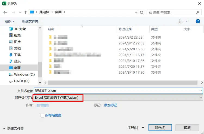Image resolution: width=204 pixels, height=134 pixels.
Task: Click the 此电脑 breadcrumb segment
Action: 44,12
